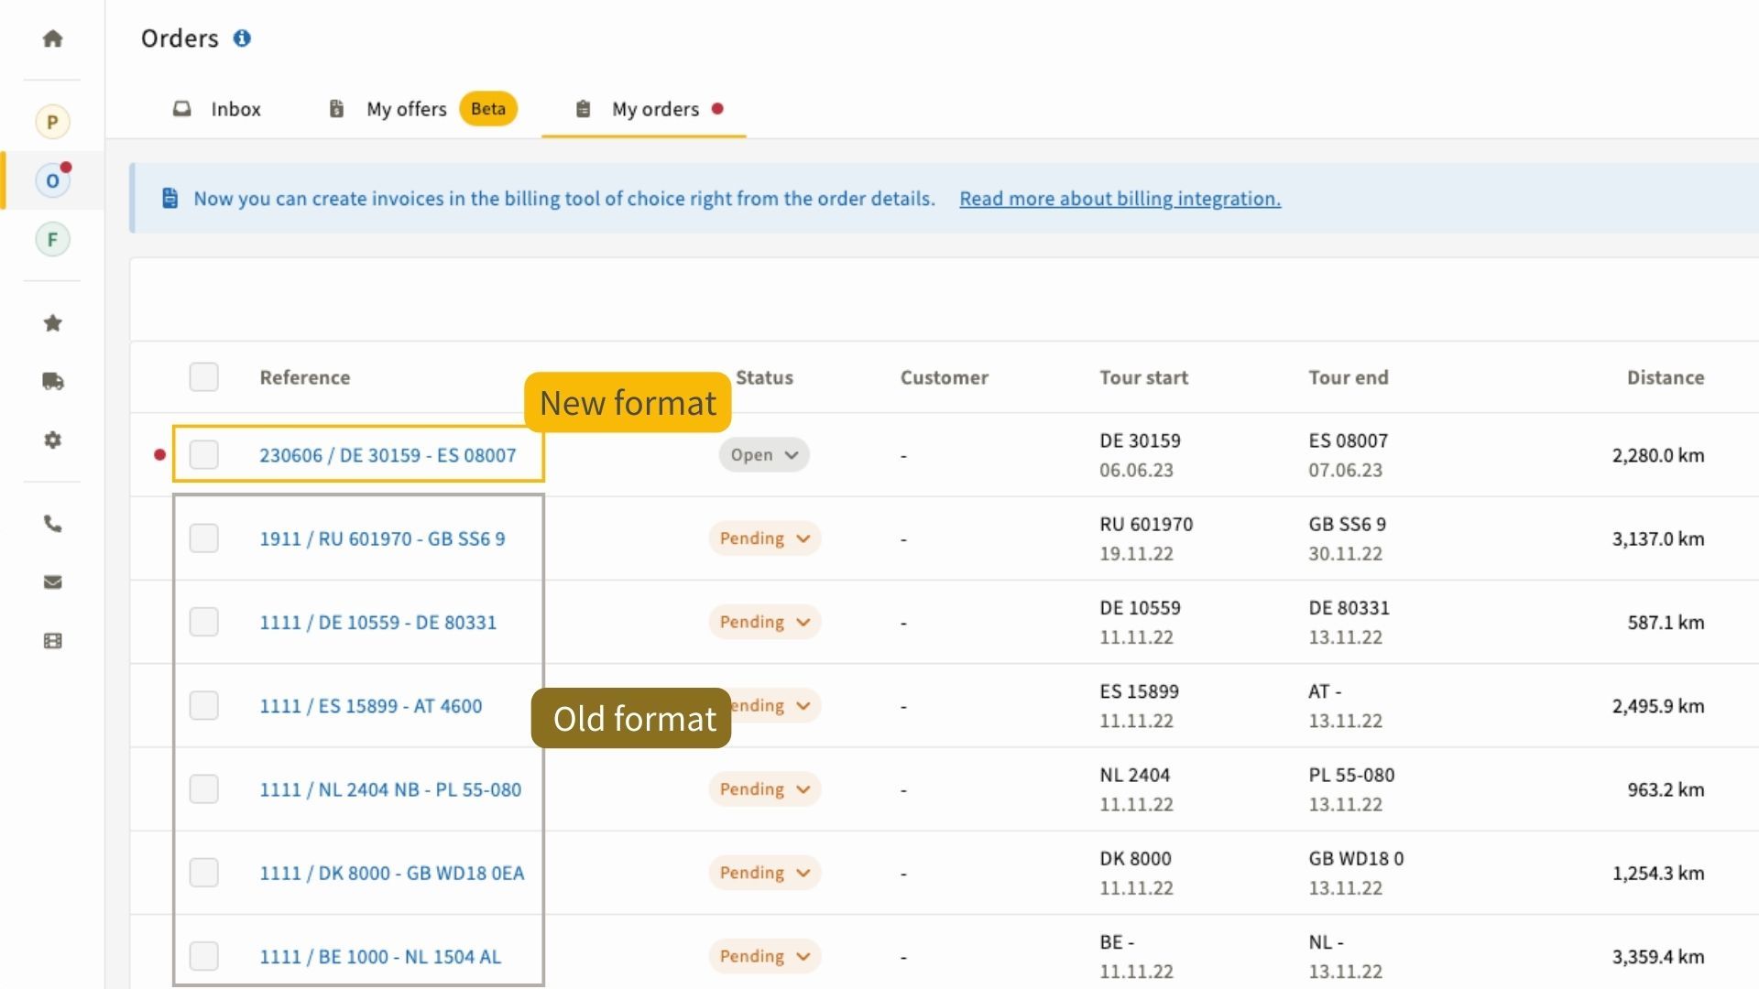
Task: Check the select-all checkbox in the header
Action: point(203,377)
